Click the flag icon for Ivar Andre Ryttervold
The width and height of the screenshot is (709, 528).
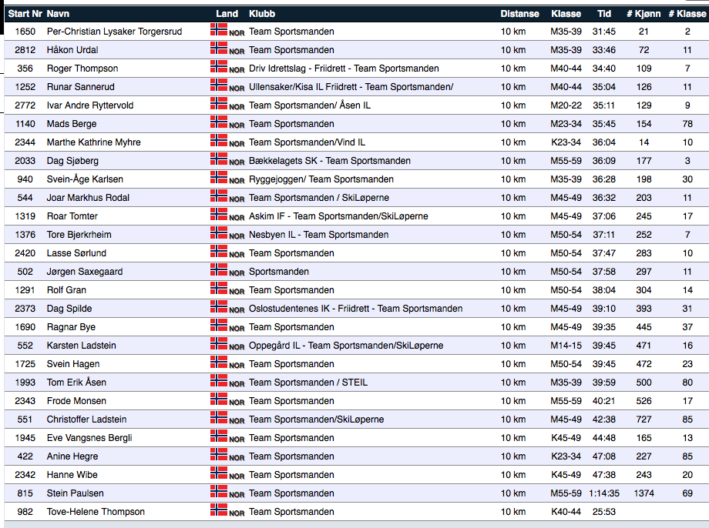219,104
